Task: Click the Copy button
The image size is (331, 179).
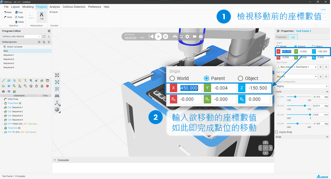Action: (x=19, y=12)
